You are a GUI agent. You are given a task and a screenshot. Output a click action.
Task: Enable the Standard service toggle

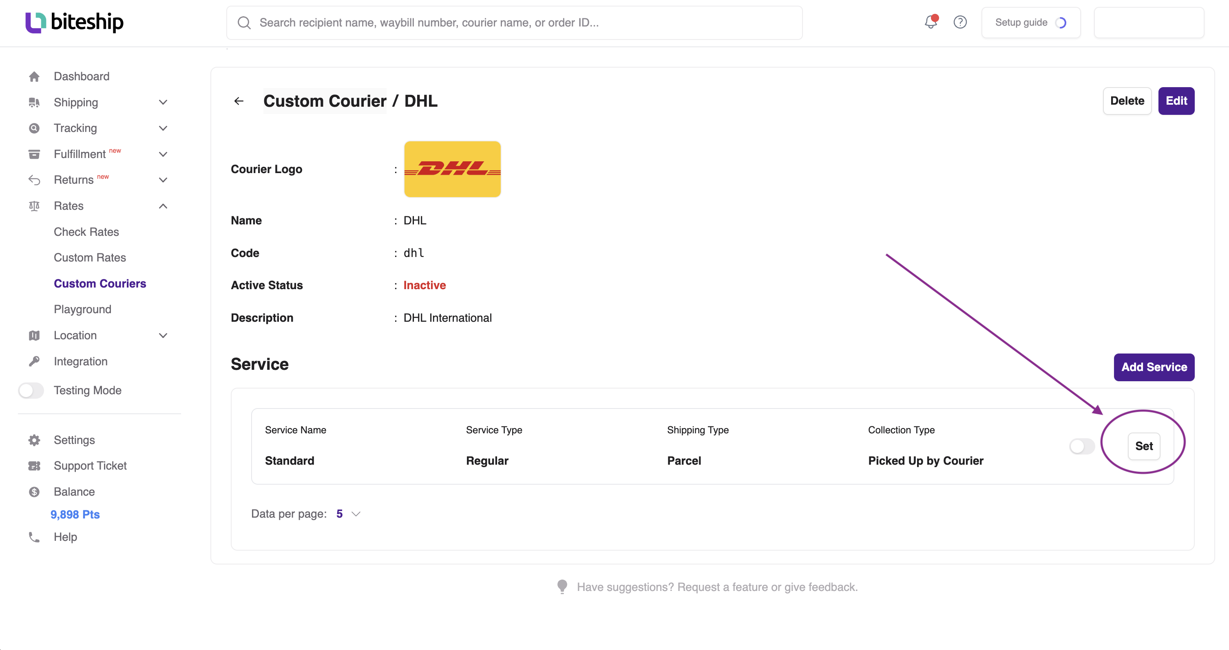coord(1081,446)
